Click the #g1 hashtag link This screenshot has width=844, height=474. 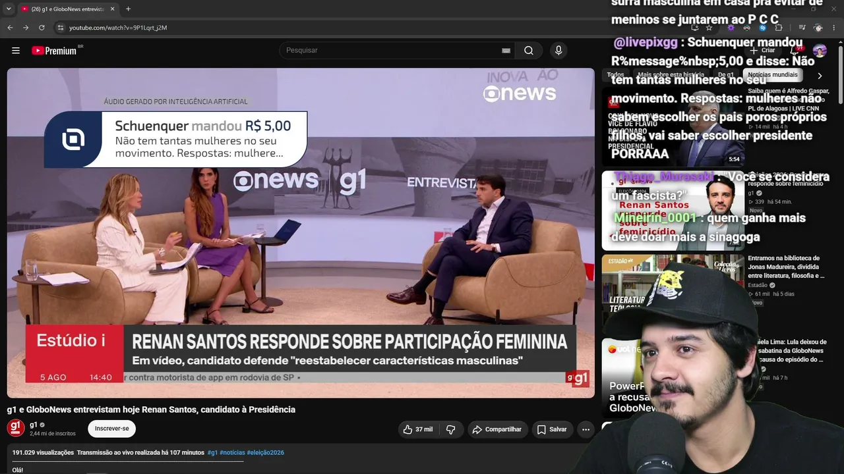point(212,453)
